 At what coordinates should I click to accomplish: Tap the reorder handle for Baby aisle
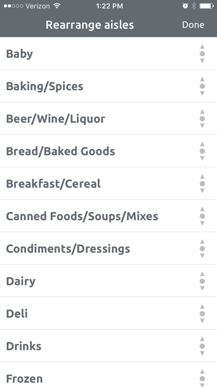pyautogui.click(x=202, y=54)
